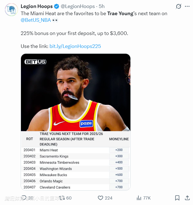This screenshot has width=193, height=205.
Task: Click the Legion Hoops profile avatar
Action: click(11, 10)
